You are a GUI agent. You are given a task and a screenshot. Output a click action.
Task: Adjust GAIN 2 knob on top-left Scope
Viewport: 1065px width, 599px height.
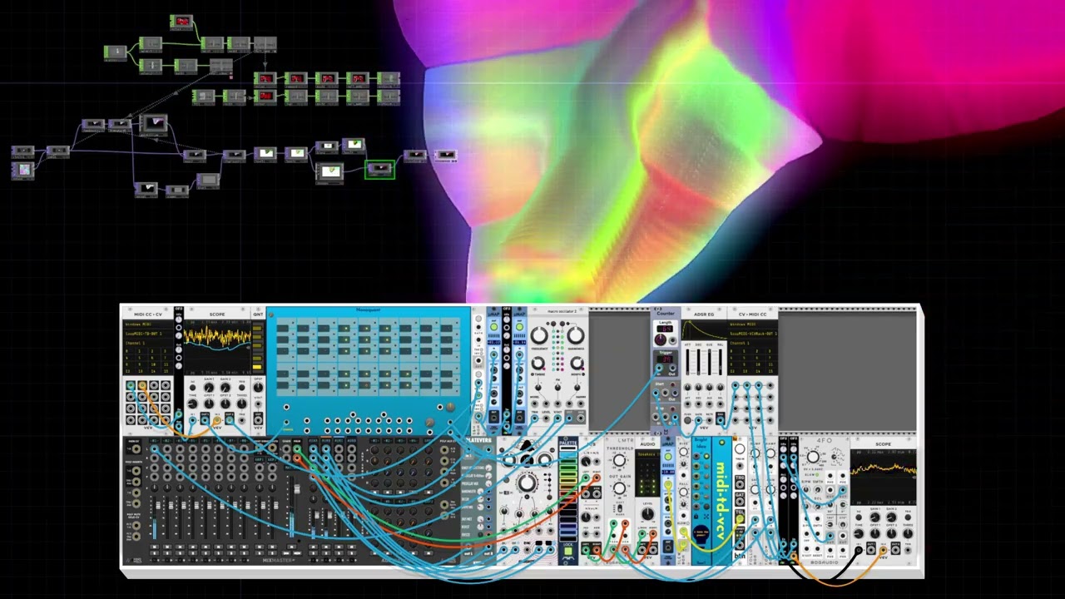click(x=225, y=388)
